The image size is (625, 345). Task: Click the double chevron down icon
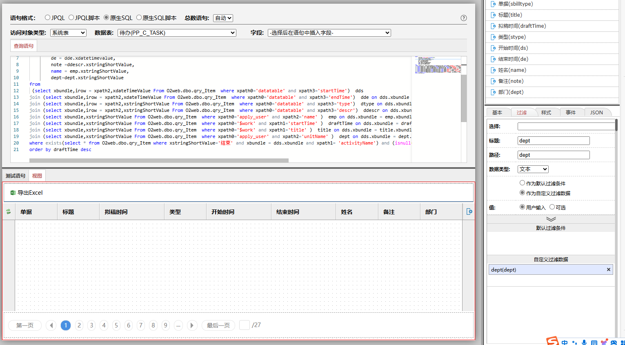pos(551,219)
